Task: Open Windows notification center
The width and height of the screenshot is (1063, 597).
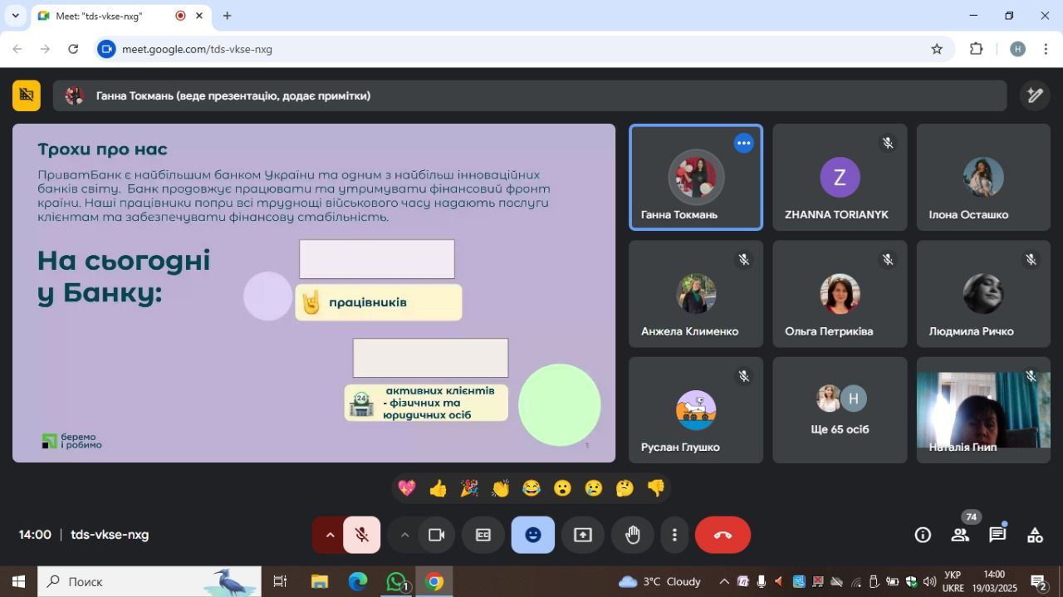Action: 1039,581
